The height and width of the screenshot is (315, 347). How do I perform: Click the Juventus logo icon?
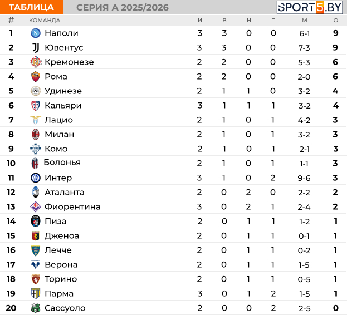36,47
